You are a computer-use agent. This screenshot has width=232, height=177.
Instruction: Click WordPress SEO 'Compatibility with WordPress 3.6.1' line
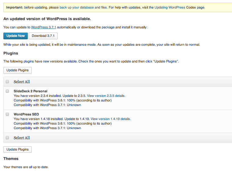[63, 124]
